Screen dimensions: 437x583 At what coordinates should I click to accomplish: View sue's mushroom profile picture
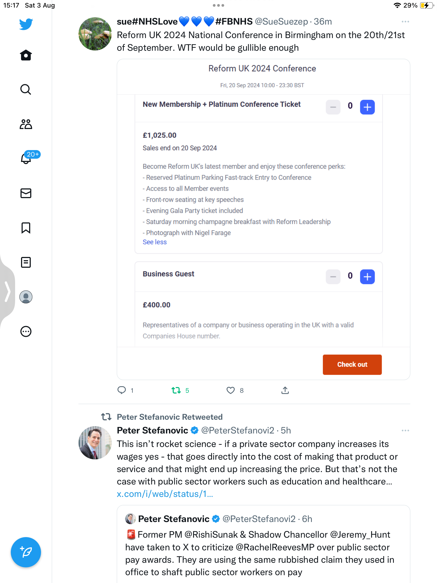pyautogui.click(x=95, y=34)
